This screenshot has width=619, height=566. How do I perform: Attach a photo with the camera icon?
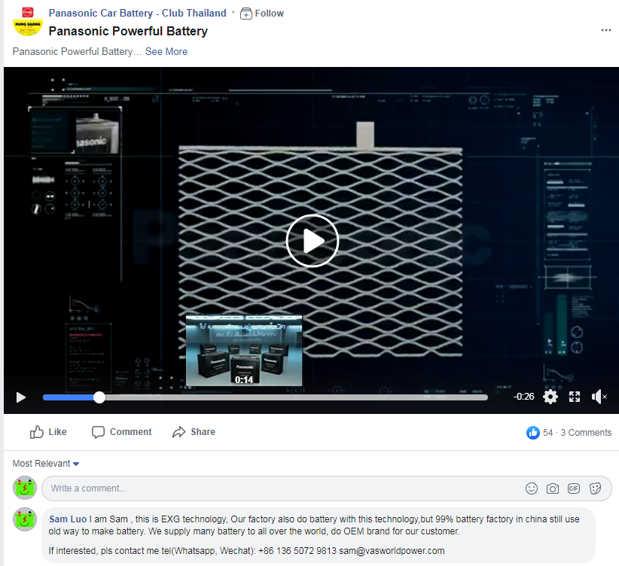tap(552, 488)
